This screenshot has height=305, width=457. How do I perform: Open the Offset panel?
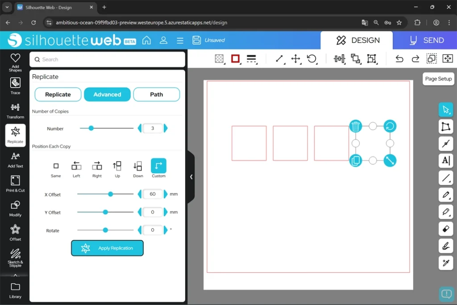pyautogui.click(x=15, y=233)
